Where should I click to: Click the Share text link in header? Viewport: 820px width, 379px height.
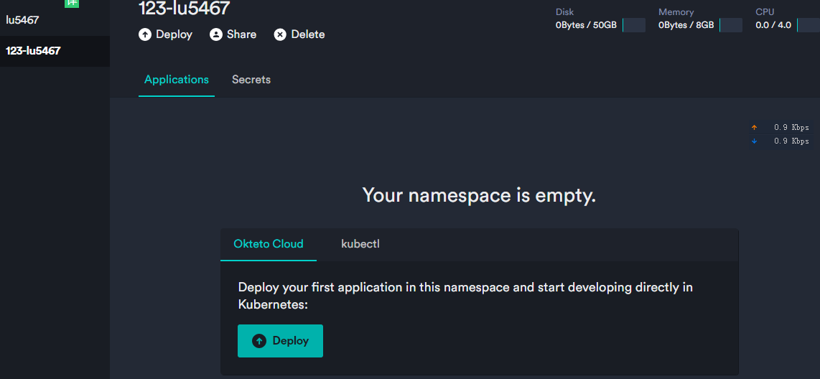(241, 34)
